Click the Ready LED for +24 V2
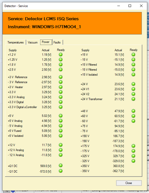Image resolution: width=149 pixels, height=193 pixels. [134, 94]
